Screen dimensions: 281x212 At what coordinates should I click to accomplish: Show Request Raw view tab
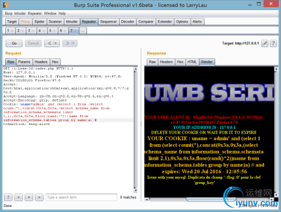point(11,62)
